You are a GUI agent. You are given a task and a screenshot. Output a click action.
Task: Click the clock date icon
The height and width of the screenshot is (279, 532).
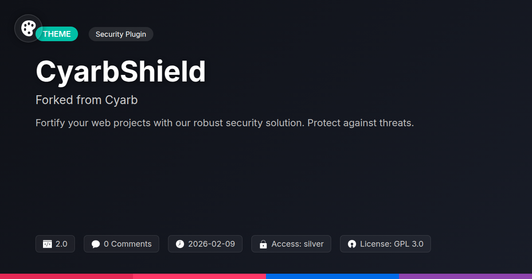[180, 244]
